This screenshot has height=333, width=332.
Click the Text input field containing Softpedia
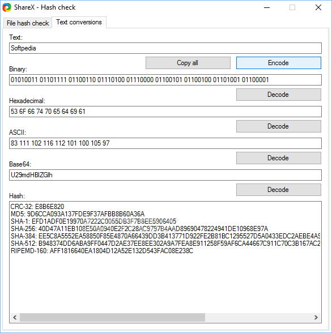[x=165, y=48]
